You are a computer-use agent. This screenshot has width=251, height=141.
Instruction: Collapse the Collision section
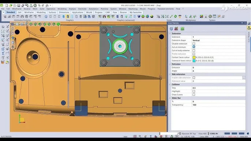tap(170, 84)
